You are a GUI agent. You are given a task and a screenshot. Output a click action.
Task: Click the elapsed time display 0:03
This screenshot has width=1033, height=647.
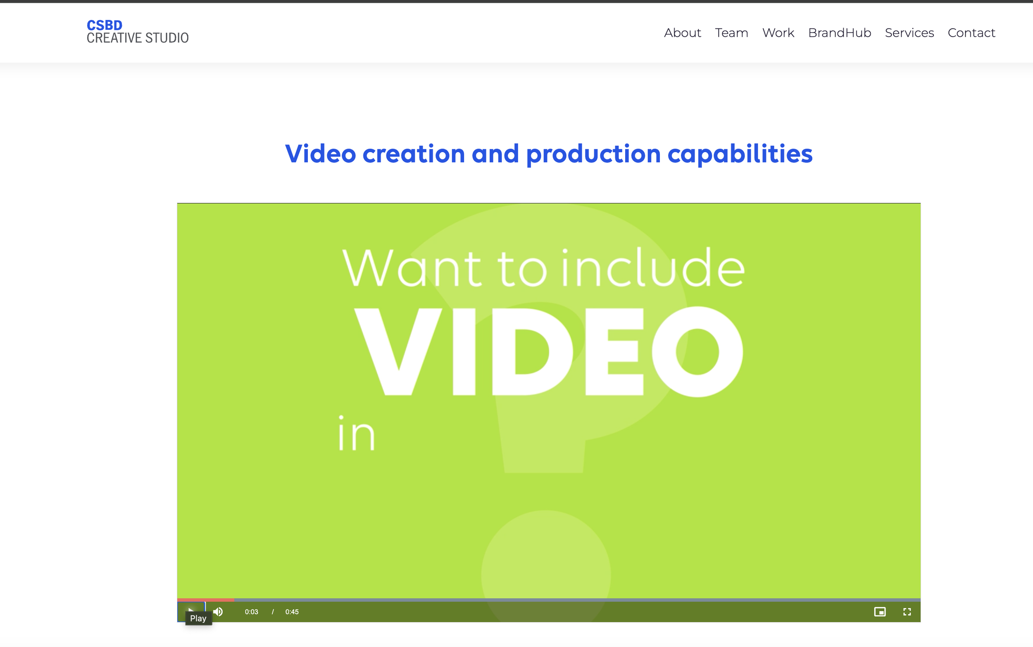pyautogui.click(x=251, y=611)
